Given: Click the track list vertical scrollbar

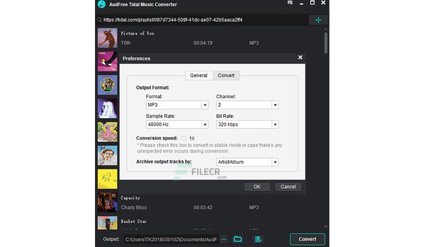Looking at the screenshot, I should point(326,43).
